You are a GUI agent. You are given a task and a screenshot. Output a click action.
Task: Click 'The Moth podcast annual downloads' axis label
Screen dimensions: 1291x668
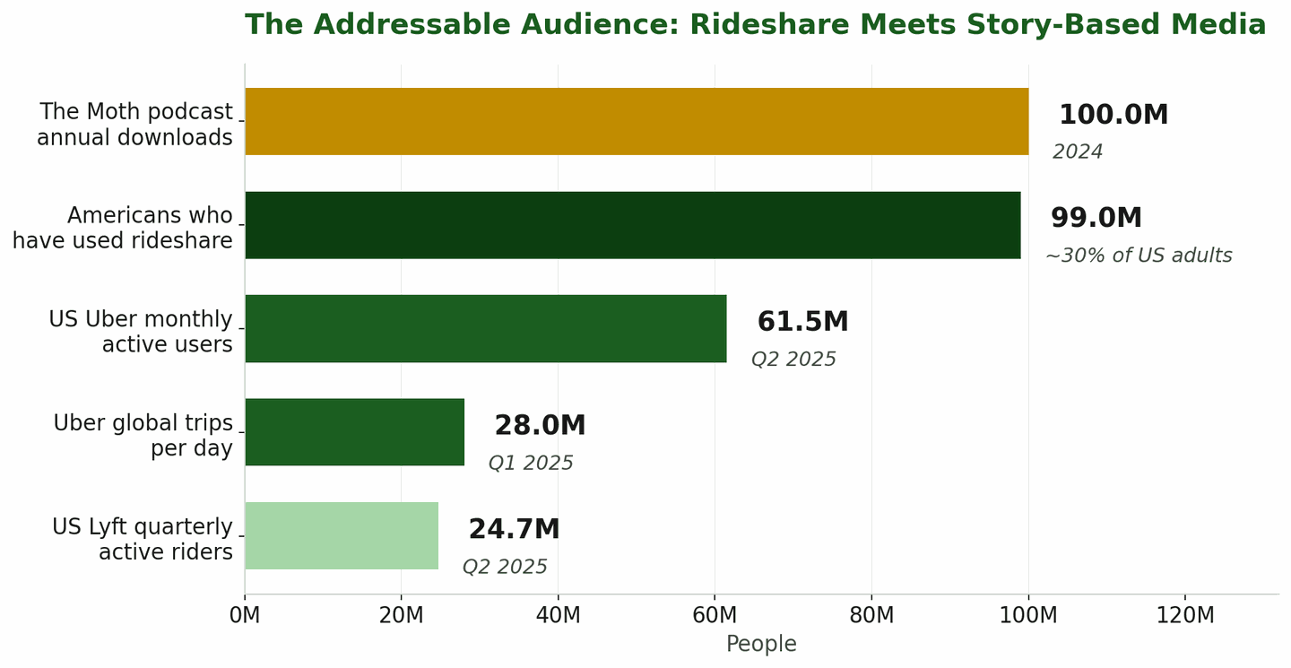click(134, 125)
